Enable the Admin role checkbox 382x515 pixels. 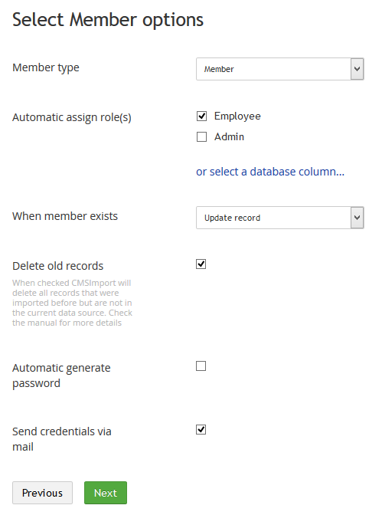click(x=201, y=136)
